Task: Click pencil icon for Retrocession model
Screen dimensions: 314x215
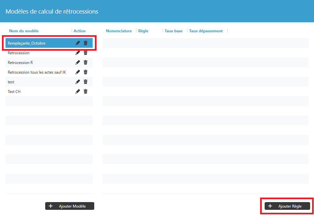Action: [x=77, y=53]
